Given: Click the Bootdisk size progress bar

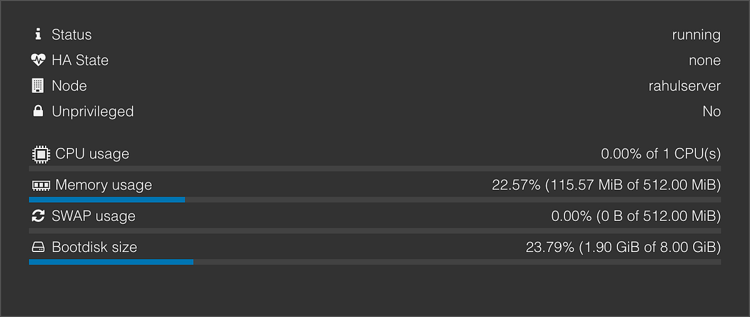Looking at the screenshot, I should point(375,262).
